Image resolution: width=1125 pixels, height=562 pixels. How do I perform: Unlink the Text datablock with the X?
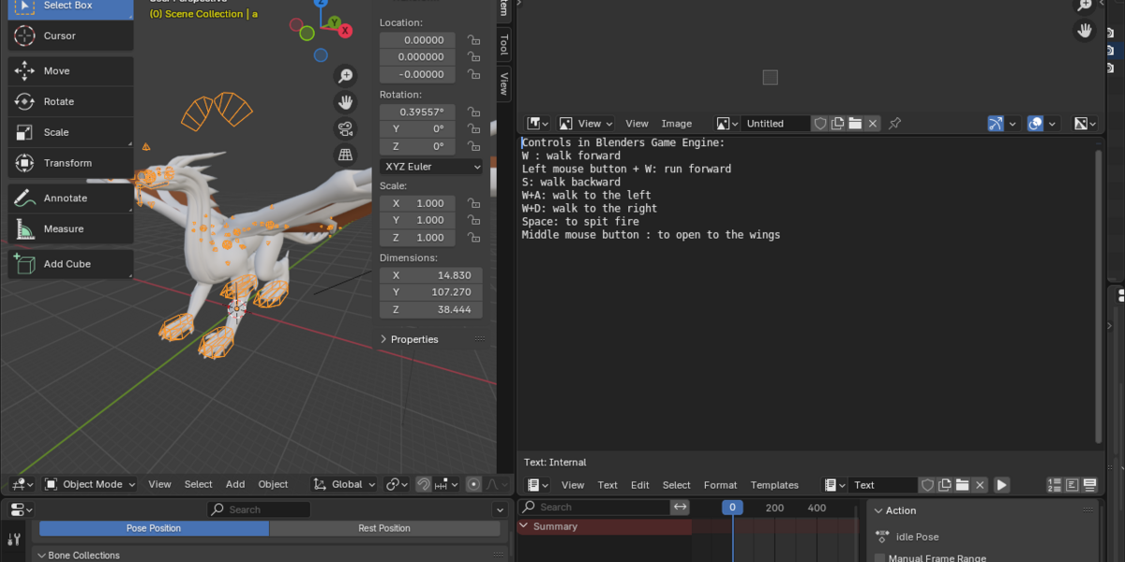click(x=981, y=485)
